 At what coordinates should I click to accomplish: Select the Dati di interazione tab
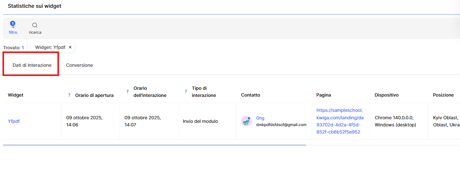click(32, 65)
